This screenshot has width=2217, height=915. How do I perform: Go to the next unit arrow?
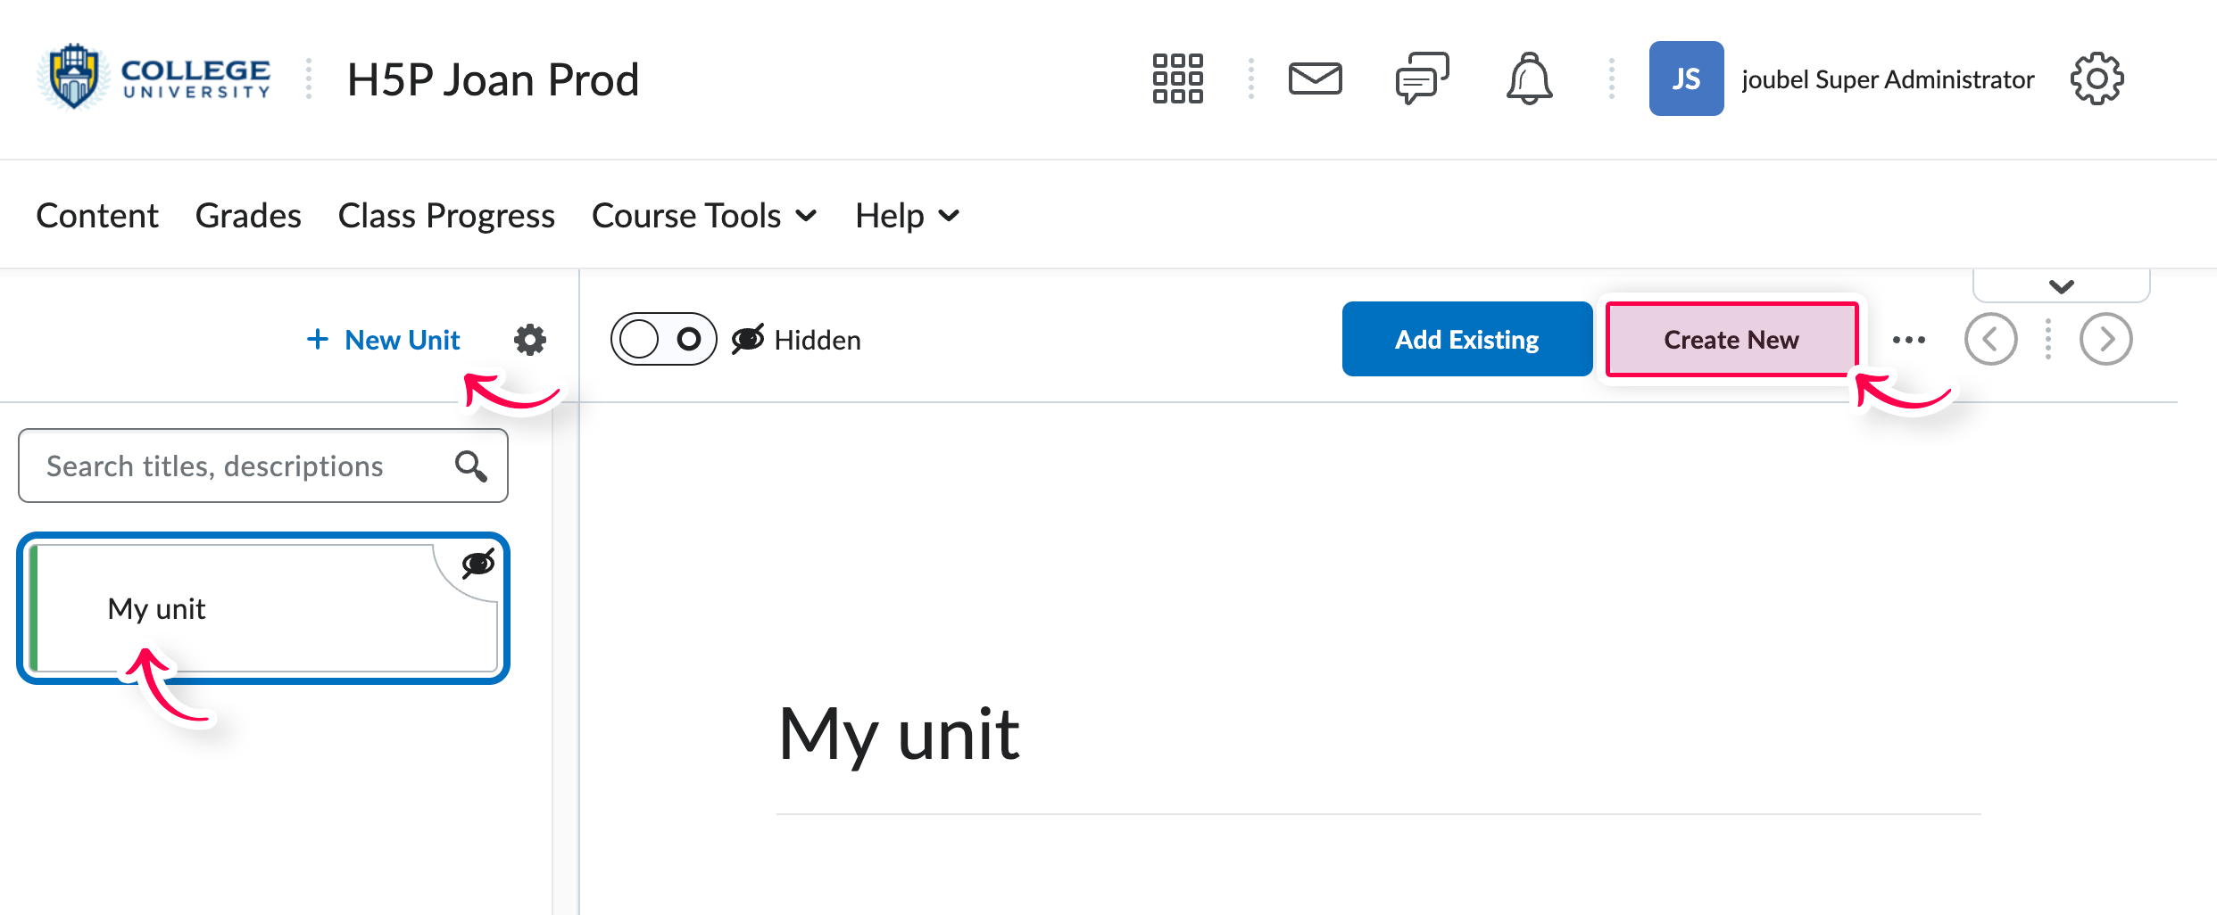[2105, 340]
